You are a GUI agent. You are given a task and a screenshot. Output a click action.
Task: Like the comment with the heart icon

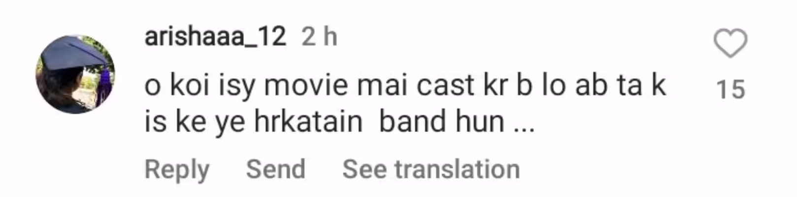coord(731,43)
